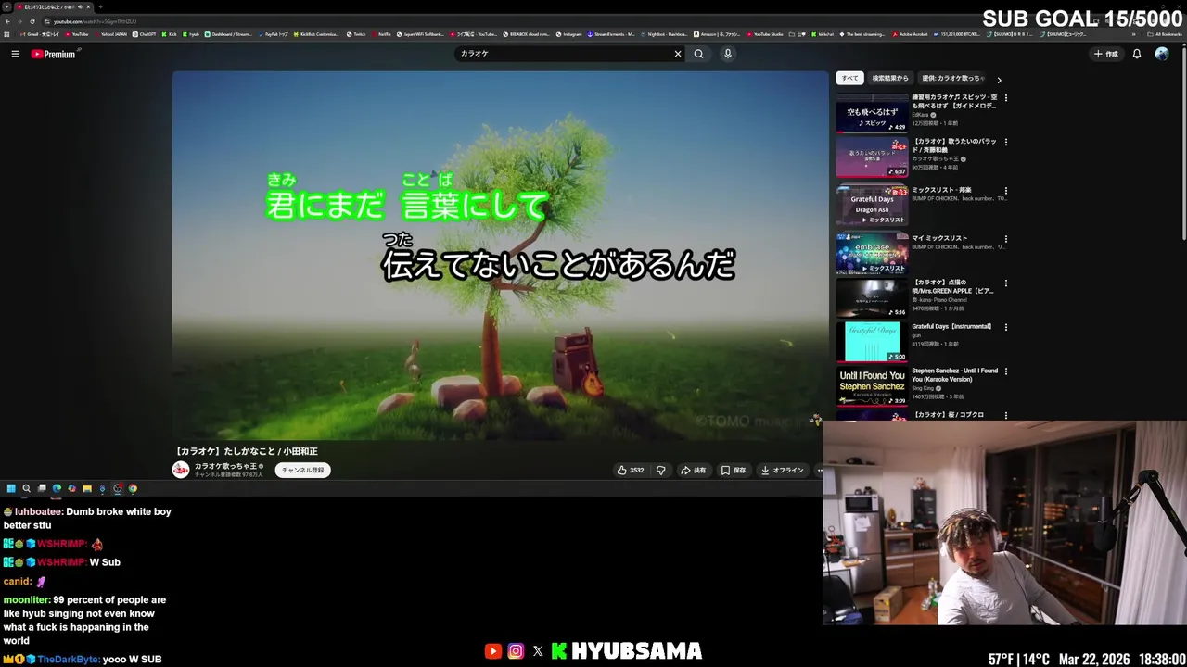The height and width of the screenshot is (667, 1187).
Task: Open Windows taskbar search icon
Action: [26, 488]
